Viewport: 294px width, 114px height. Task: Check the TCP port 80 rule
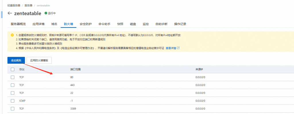13,77
